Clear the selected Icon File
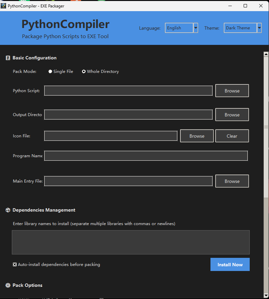This screenshot has width=269, height=299. [x=232, y=136]
